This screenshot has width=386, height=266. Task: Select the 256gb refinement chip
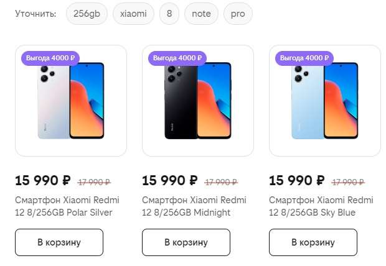pyautogui.click(x=87, y=14)
